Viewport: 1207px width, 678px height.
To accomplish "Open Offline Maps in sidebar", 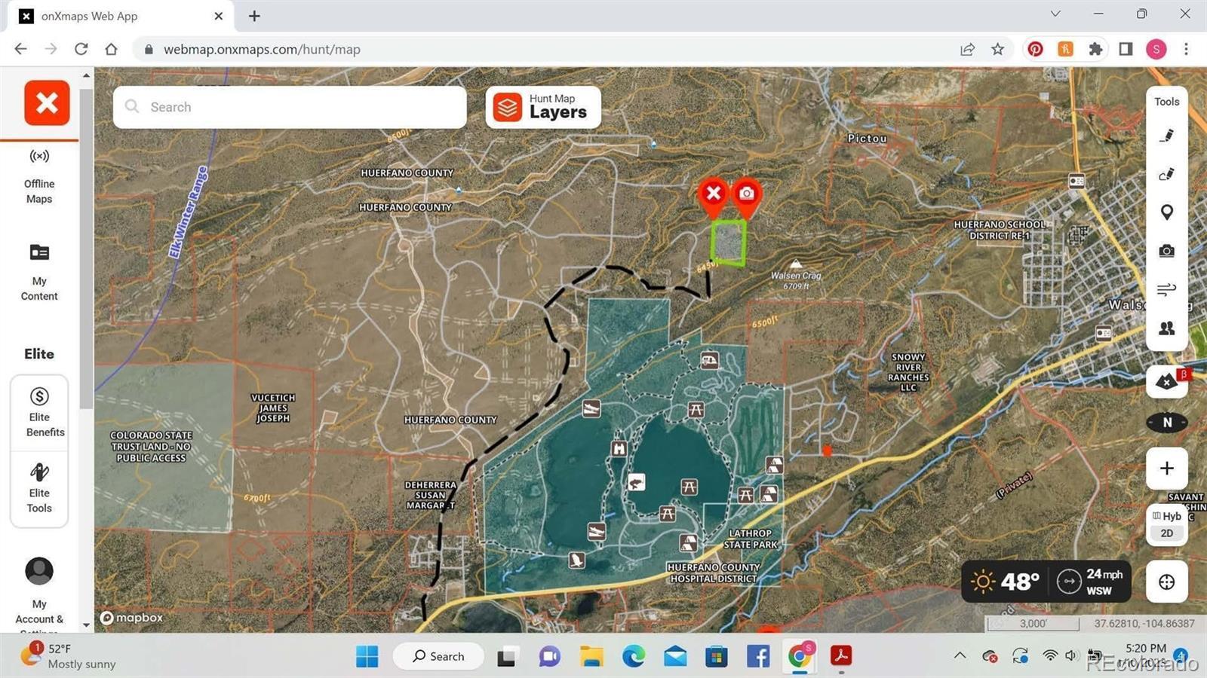I will coord(39,176).
